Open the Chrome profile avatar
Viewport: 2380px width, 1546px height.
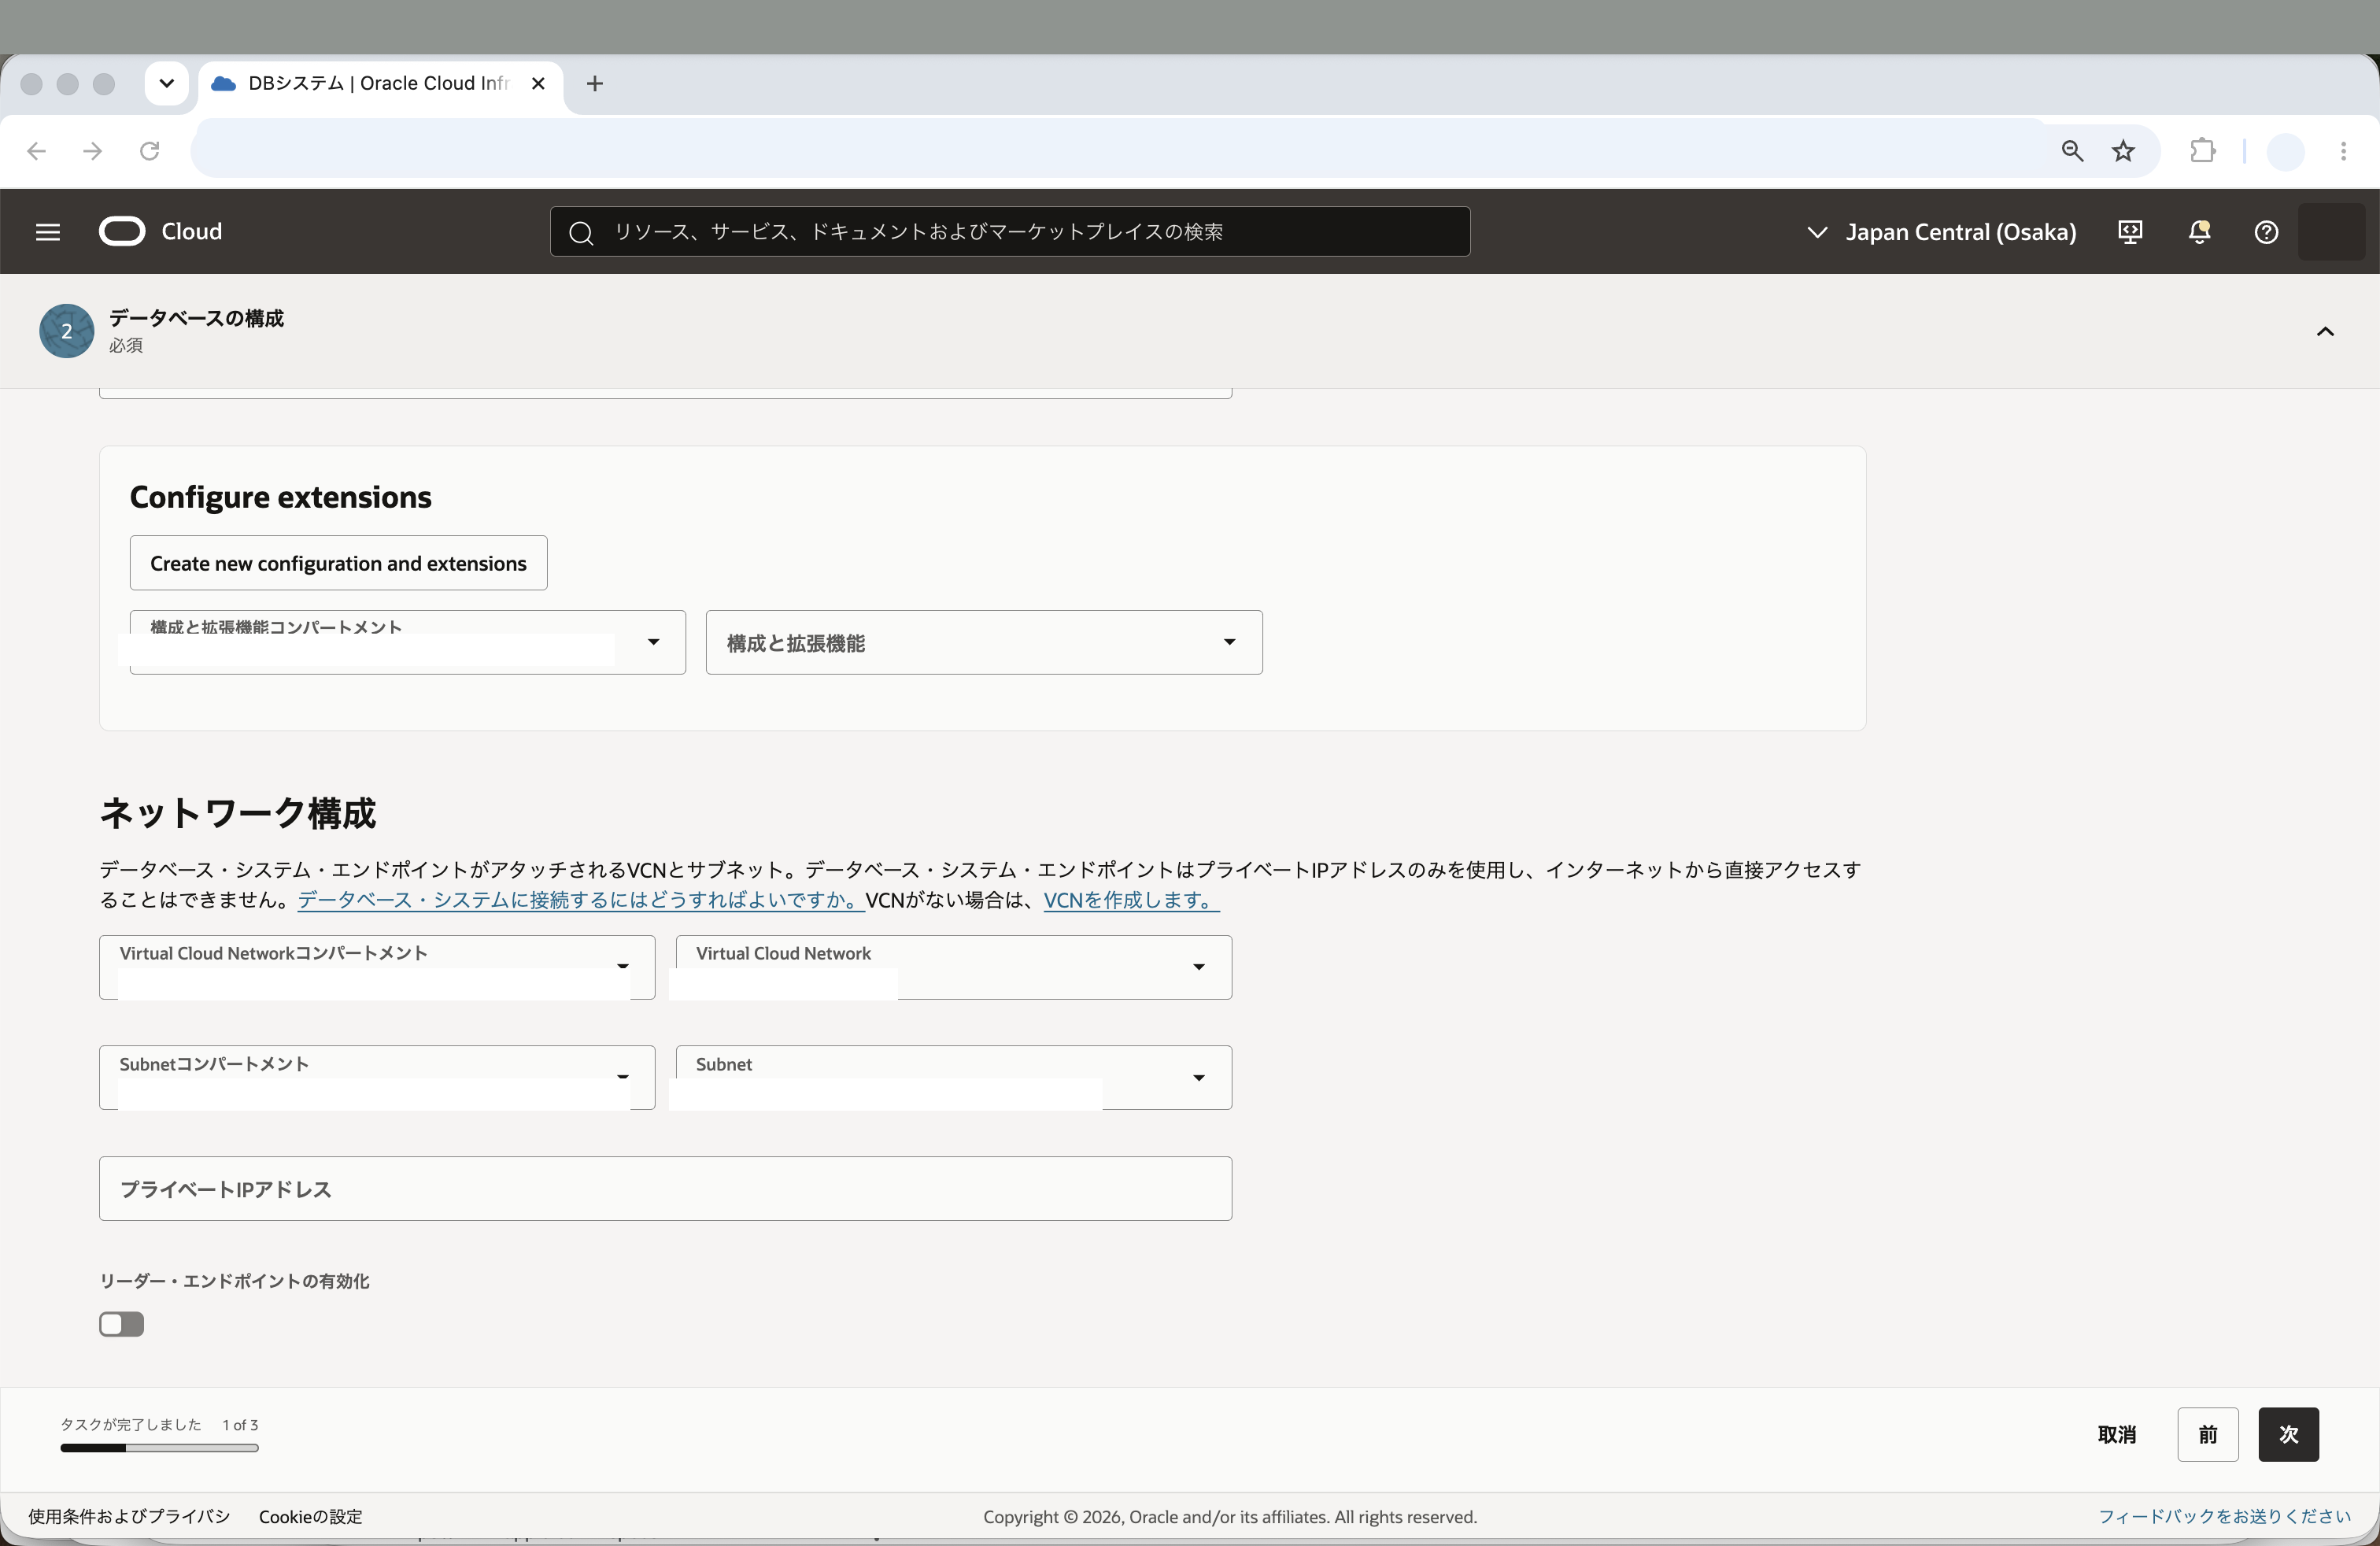2286,152
